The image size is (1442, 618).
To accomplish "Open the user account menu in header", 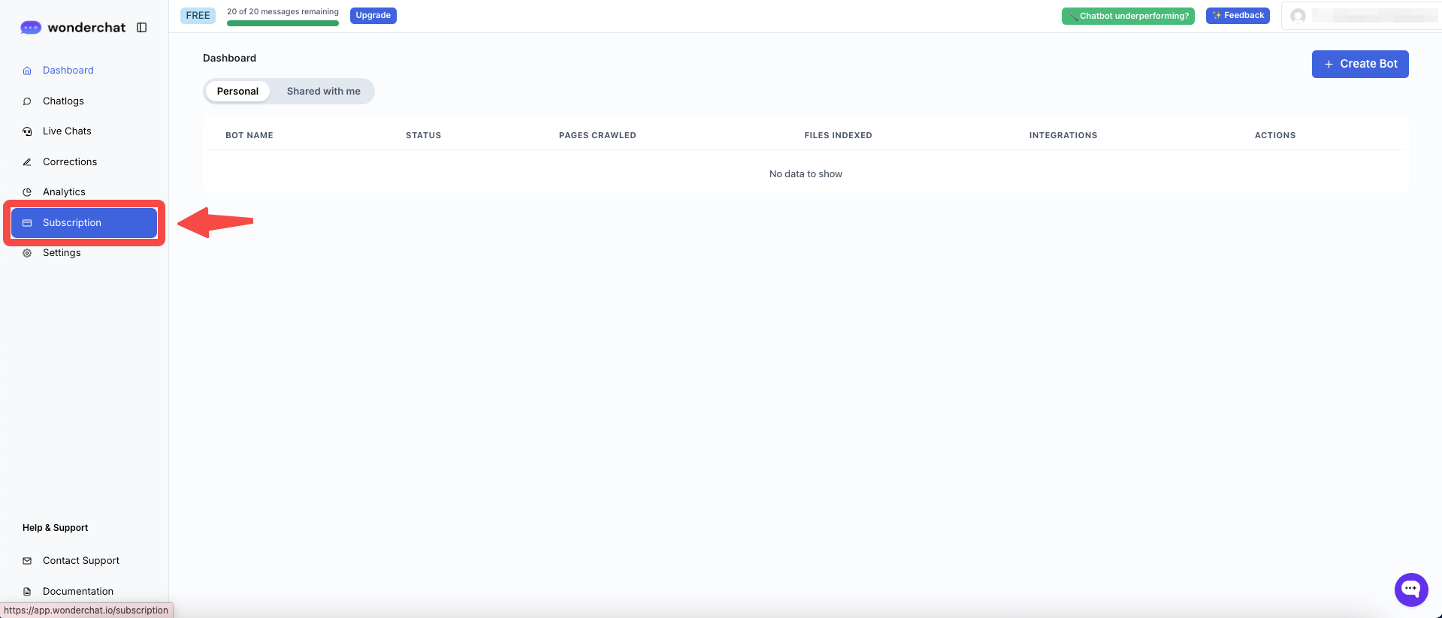I will click(1360, 16).
